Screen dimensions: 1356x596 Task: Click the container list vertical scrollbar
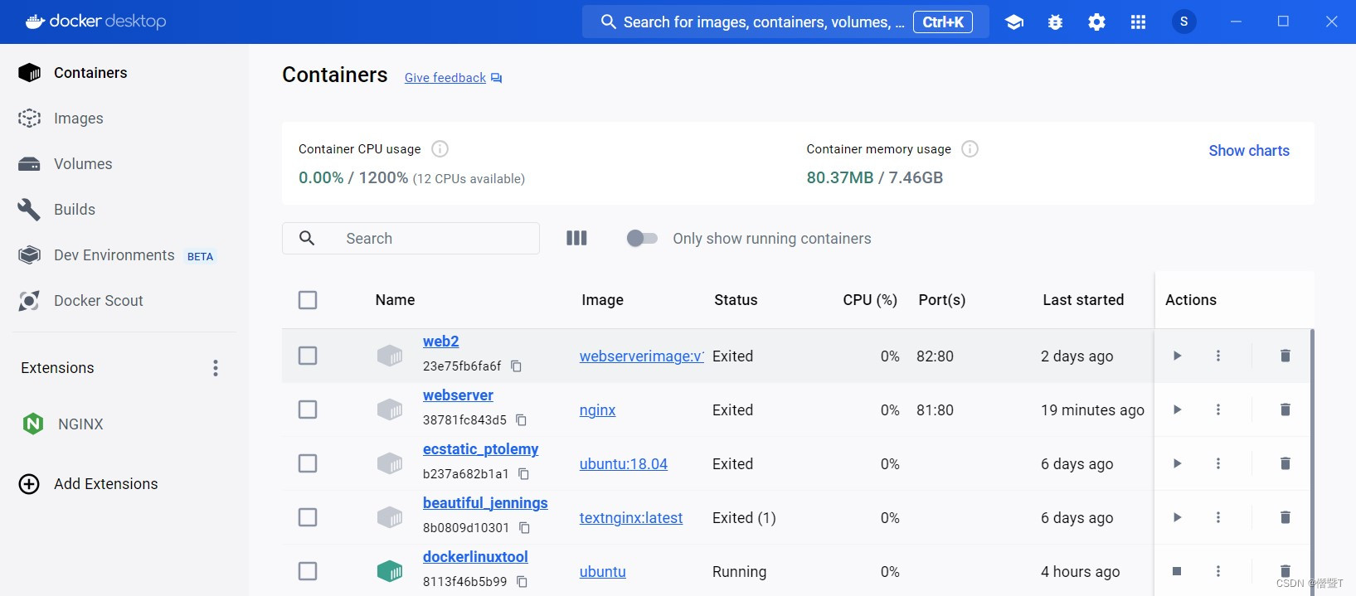pos(1312,462)
